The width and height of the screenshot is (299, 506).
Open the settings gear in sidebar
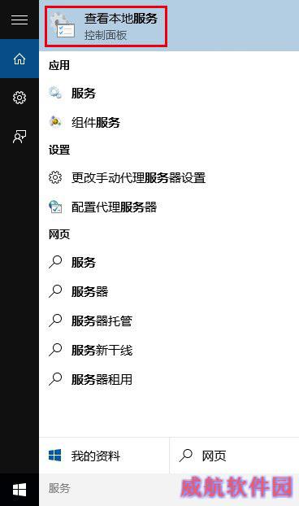click(19, 98)
